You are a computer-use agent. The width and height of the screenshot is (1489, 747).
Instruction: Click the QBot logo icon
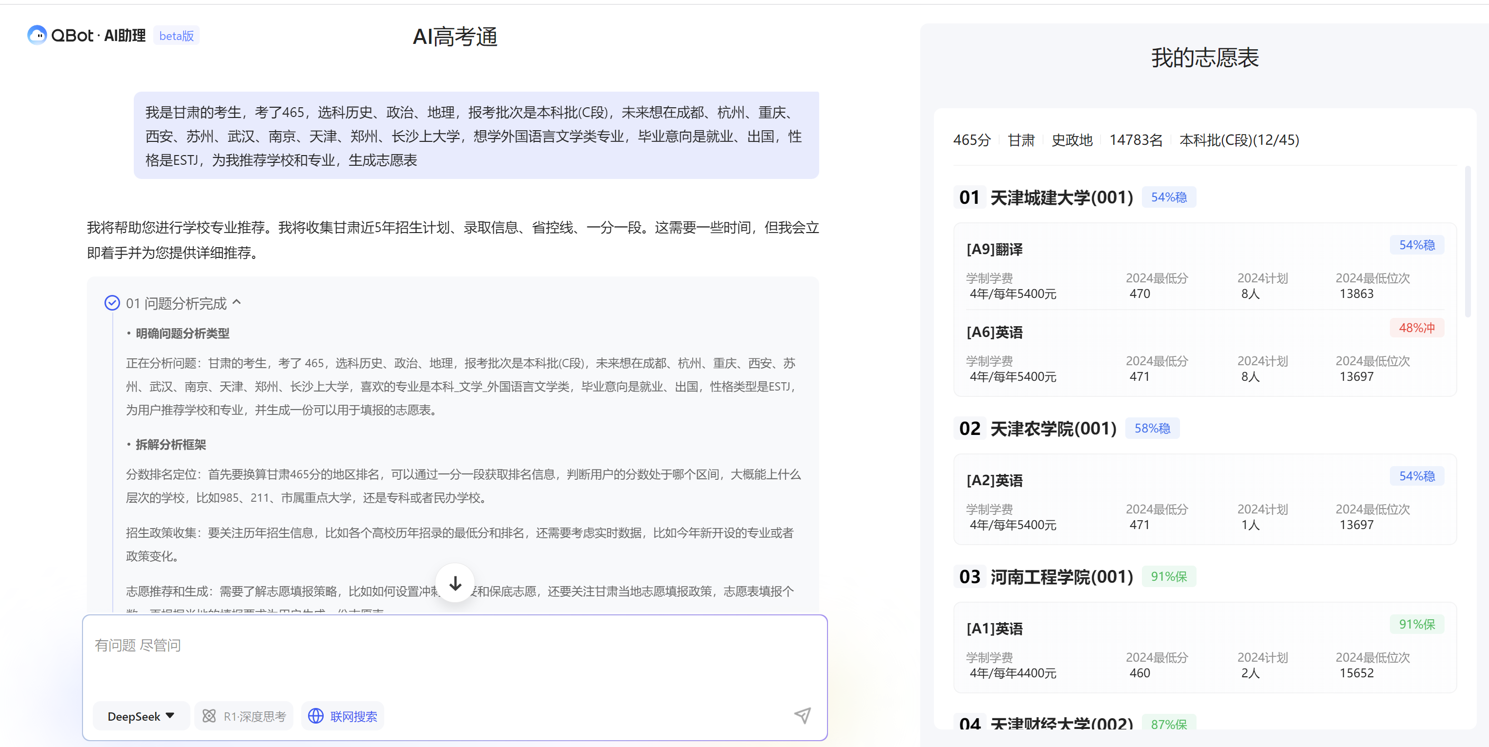click(37, 35)
